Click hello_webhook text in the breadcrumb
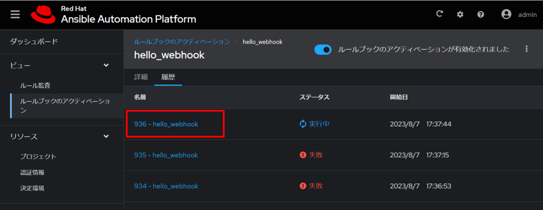This screenshot has width=543, height=210. 262,42
